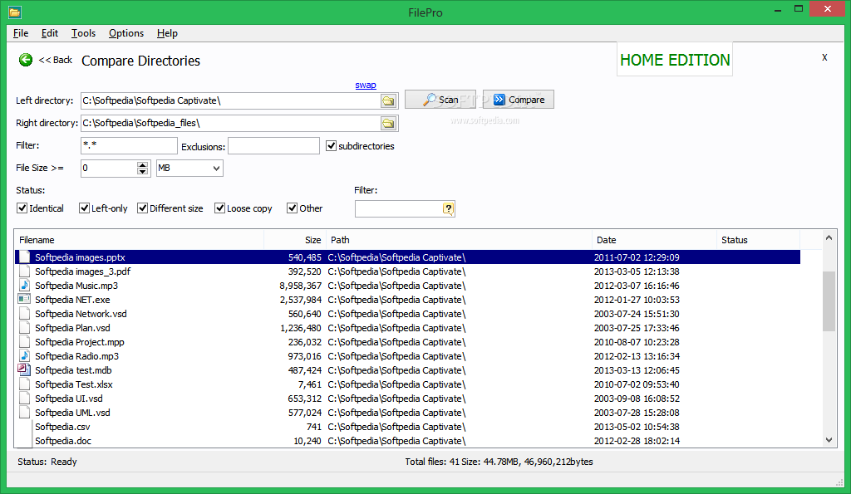Click date 2013-03-13 12:06:45
This screenshot has width=851, height=494.
point(637,370)
